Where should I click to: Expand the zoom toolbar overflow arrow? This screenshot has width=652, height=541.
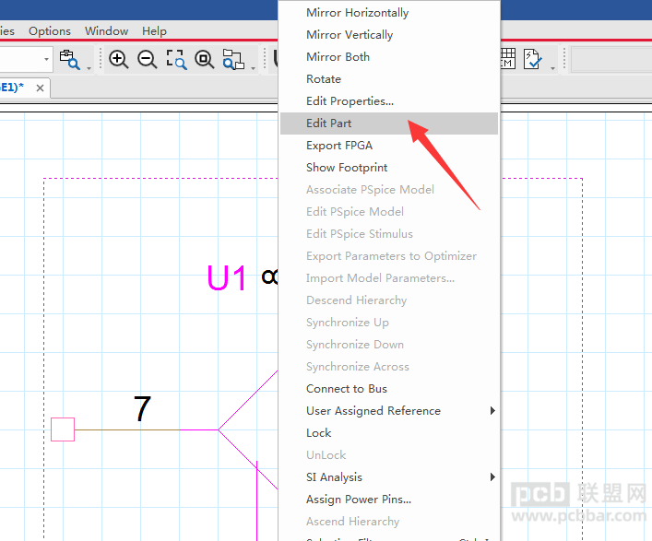point(253,68)
